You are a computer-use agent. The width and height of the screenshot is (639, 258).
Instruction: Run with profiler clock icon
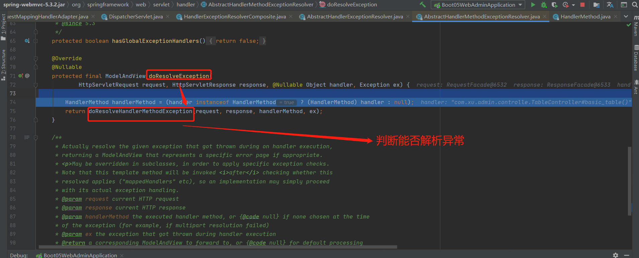point(566,5)
